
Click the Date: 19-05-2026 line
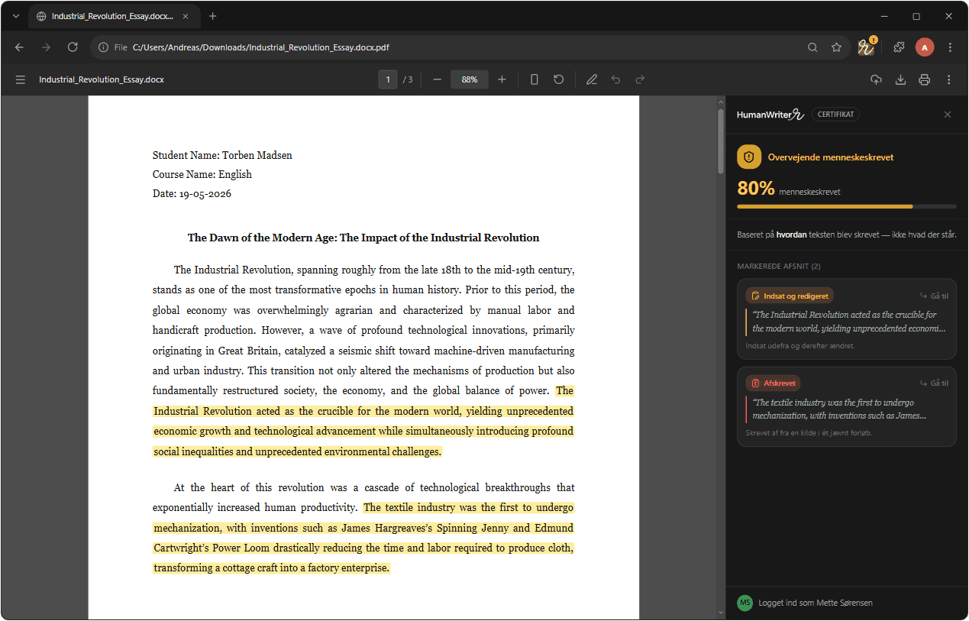[192, 193]
